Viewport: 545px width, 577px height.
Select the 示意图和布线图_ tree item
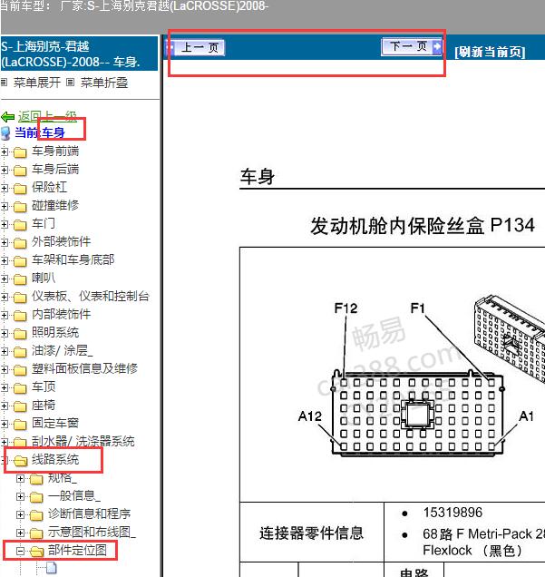[x=92, y=533]
